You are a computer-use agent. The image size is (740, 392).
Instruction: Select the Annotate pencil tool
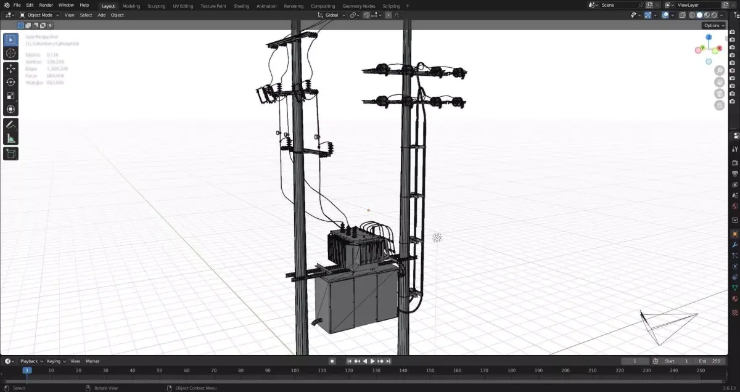pos(10,125)
